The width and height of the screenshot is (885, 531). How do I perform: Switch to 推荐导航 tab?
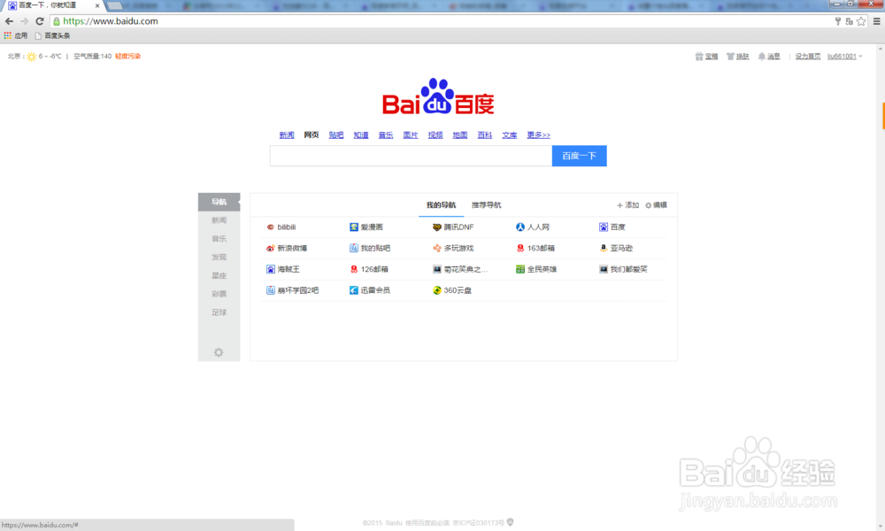pyautogui.click(x=486, y=205)
